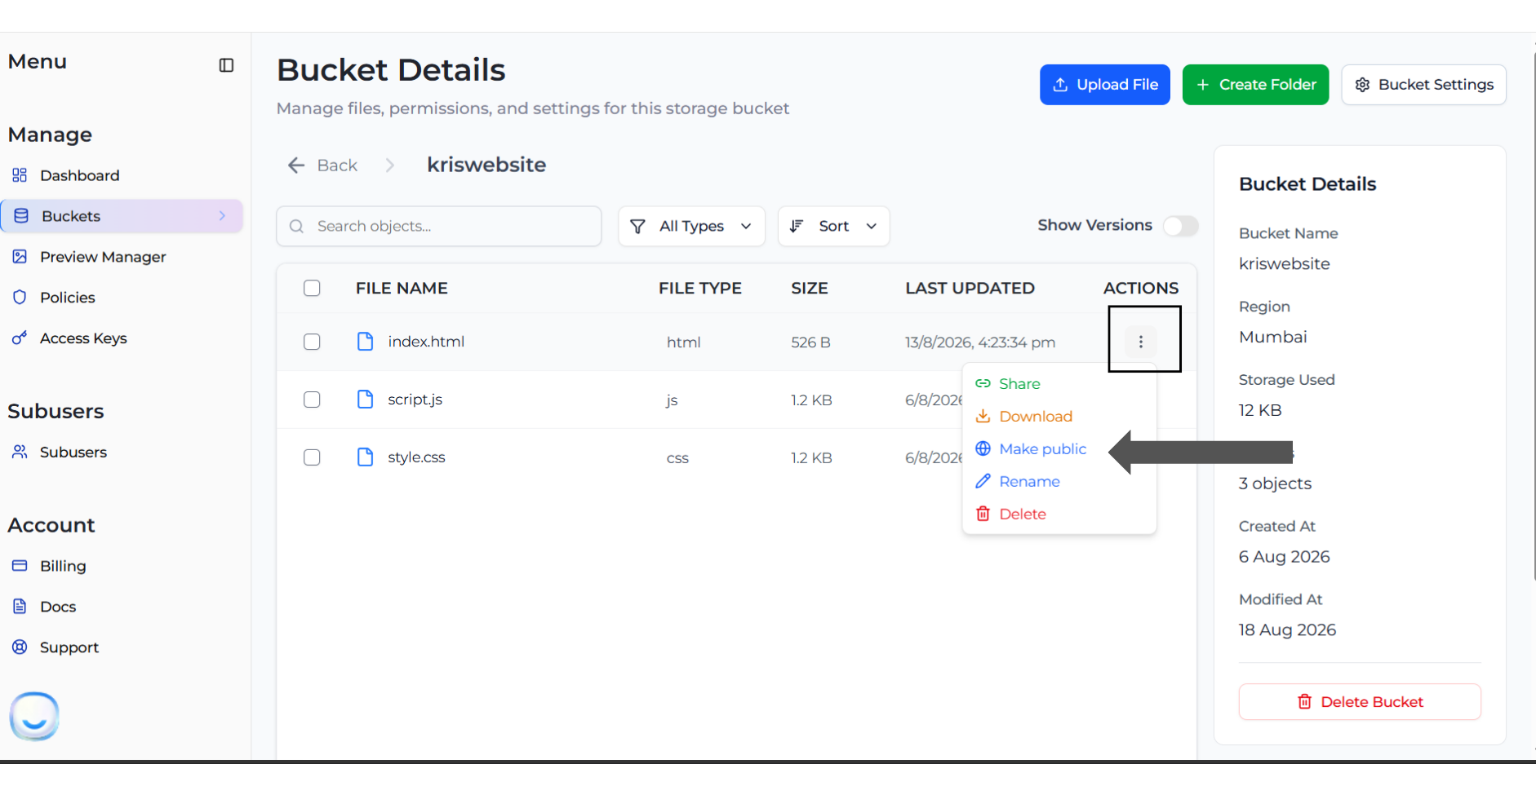
Task: Click the style.css file icon
Action: [x=366, y=457]
